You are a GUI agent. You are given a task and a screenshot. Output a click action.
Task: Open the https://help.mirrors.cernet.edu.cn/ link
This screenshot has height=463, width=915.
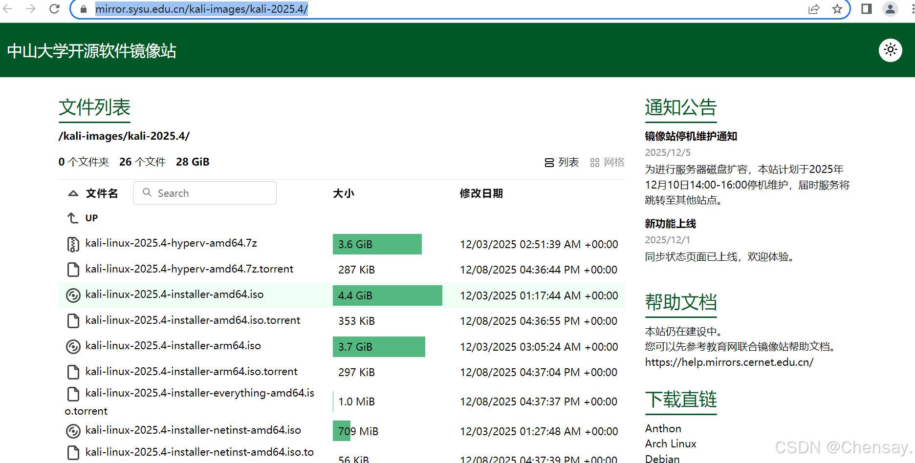point(729,362)
